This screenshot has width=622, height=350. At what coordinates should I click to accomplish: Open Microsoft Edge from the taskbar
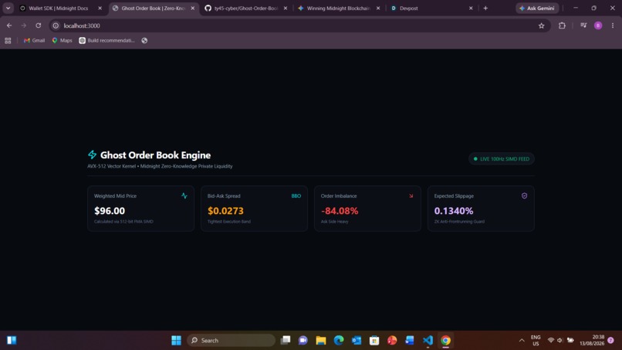(339, 341)
